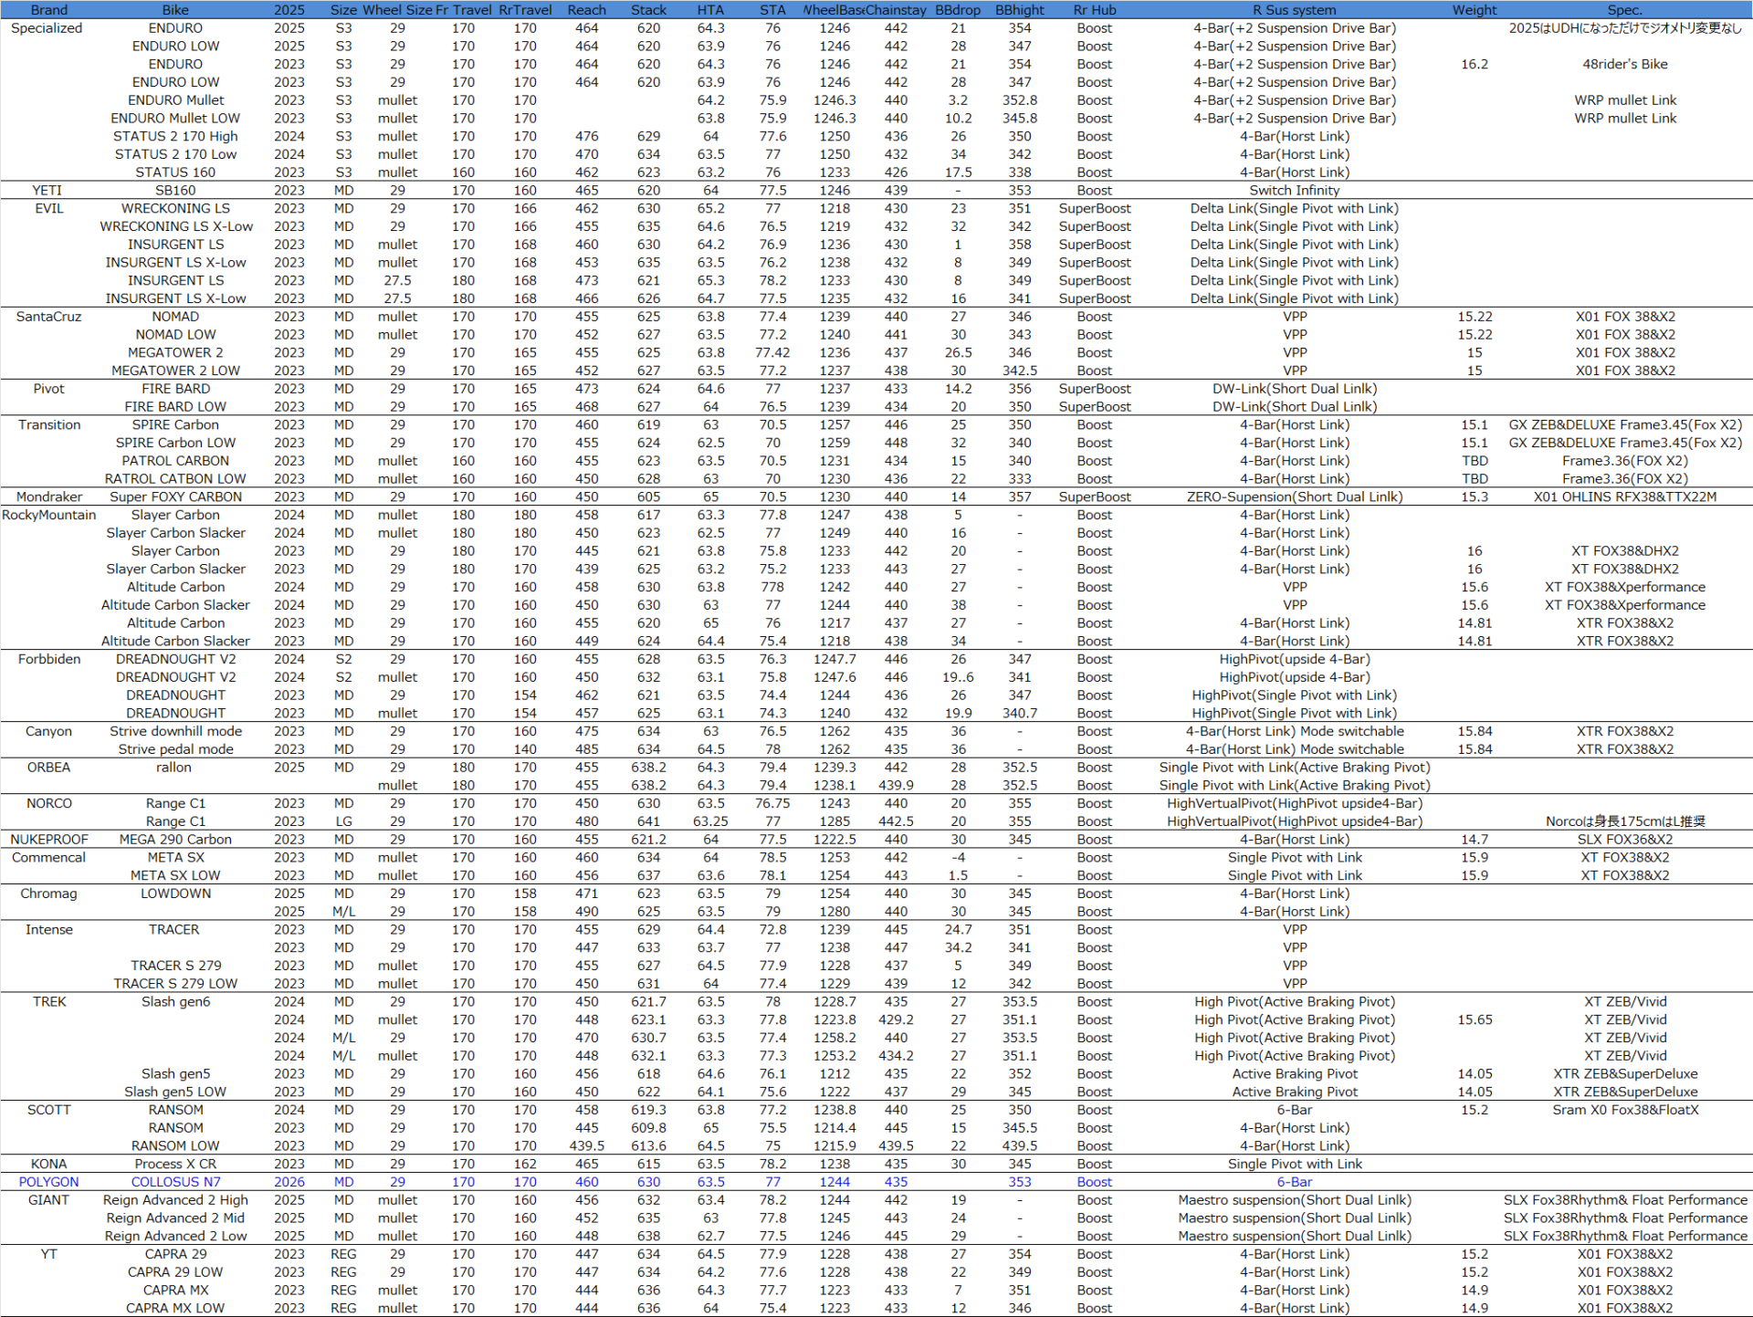Select the blue POLYGON brand cell
Screen dimensions: 1753x1317
[x=48, y=1182]
